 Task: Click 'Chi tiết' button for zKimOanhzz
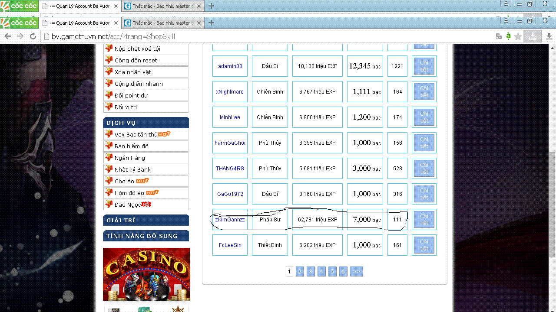pos(424,220)
